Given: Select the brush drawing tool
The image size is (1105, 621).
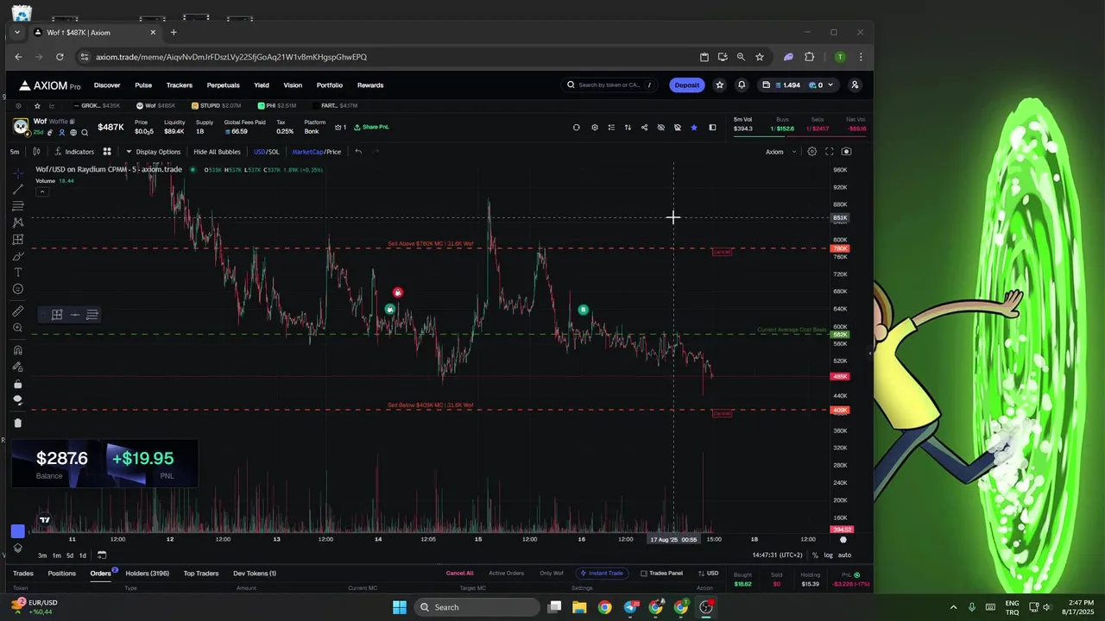Looking at the screenshot, I should click(x=17, y=256).
